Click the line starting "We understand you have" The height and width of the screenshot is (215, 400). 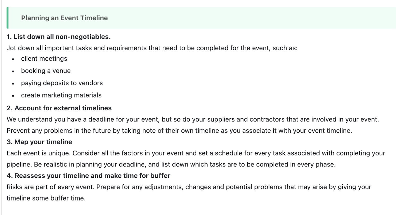[x=192, y=119]
